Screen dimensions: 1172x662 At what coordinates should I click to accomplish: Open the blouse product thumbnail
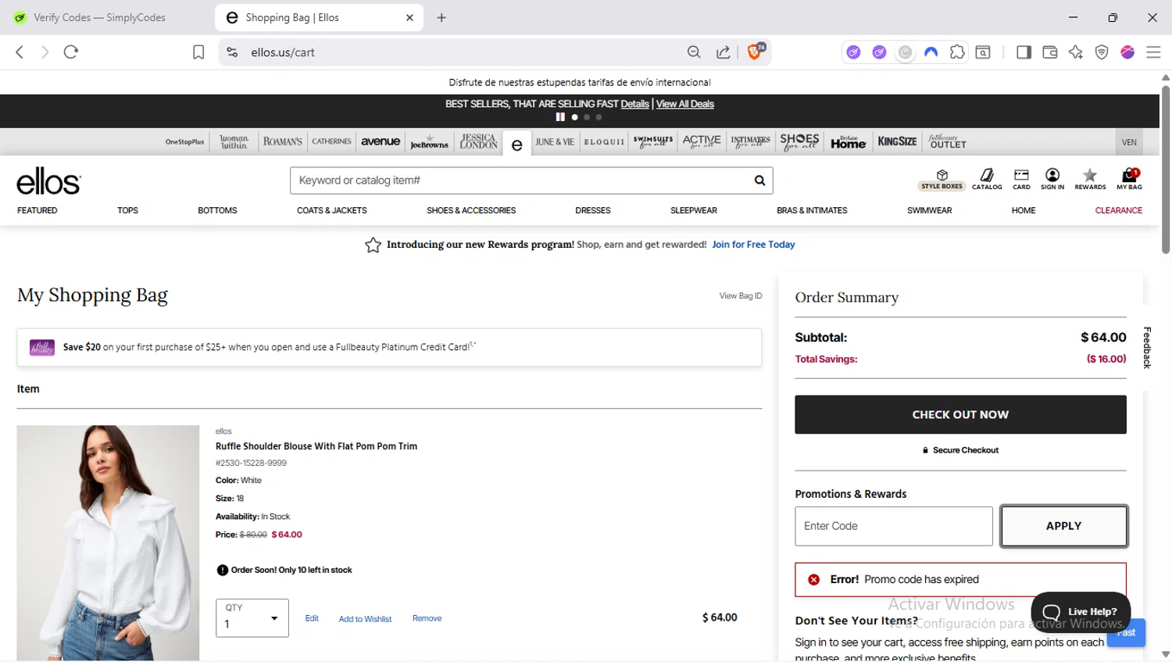[108, 542]
